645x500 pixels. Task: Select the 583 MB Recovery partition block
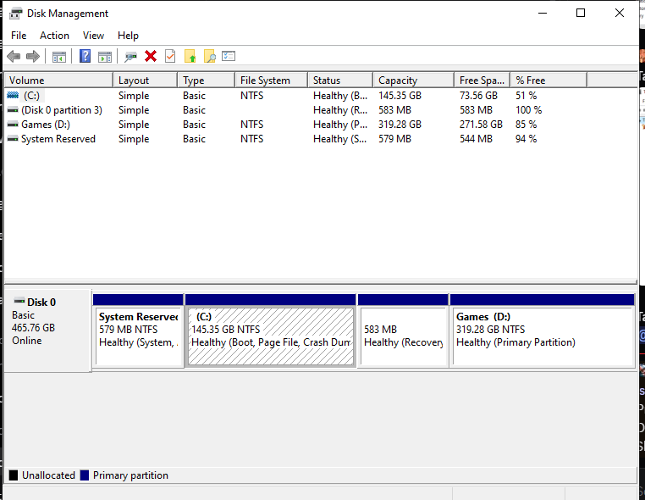click(x=403, y=331)
